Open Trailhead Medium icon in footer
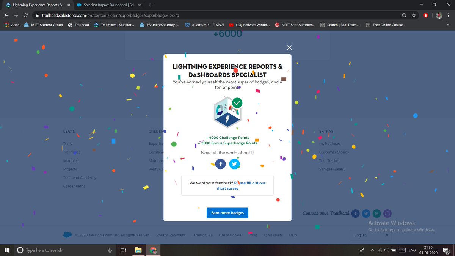Screen dimensions: 455x256 pyautogui.click(x=377, y=214)
